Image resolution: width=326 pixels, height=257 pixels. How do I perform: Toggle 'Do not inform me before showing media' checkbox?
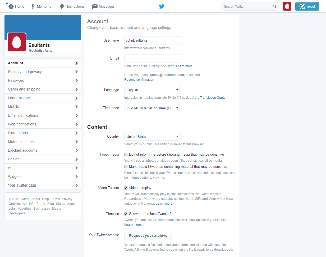[x=126, y=155]
